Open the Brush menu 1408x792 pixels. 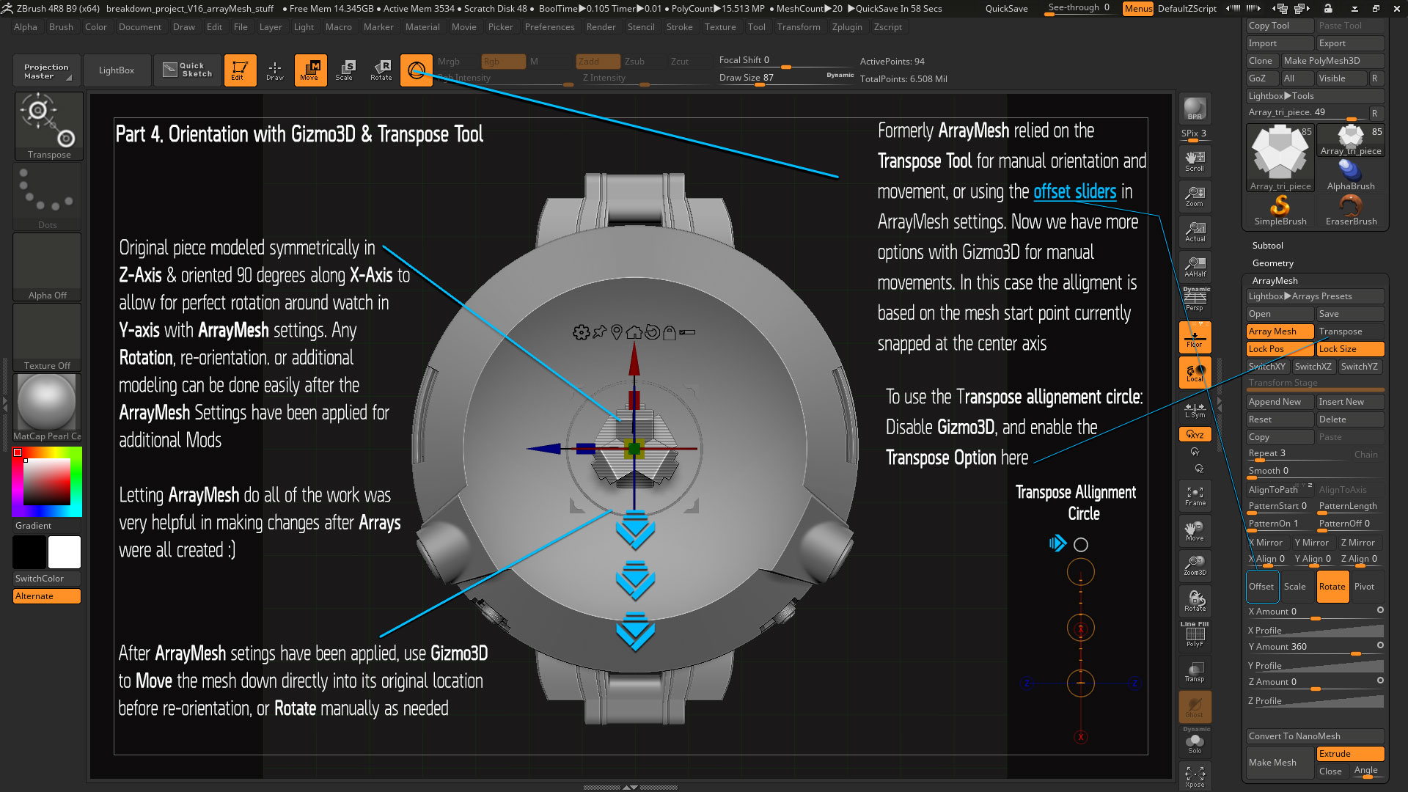61,27
